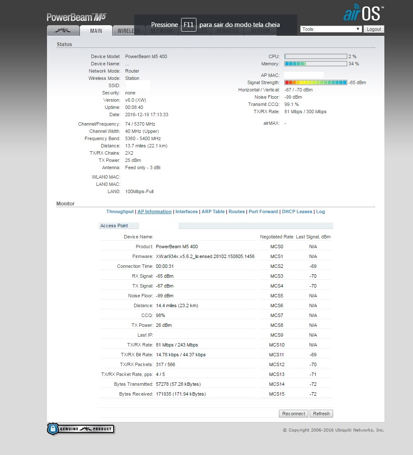Click the MCS11 negotiated rate row
Viewport: 413px width, 455px height.
tap(295, 355)
